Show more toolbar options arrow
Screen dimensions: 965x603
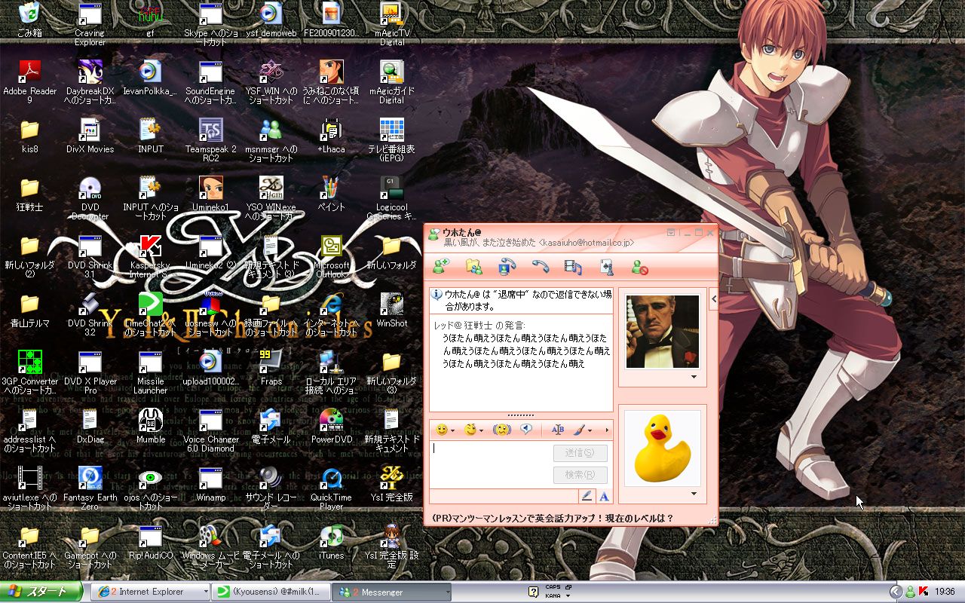(x=608, y=430)
